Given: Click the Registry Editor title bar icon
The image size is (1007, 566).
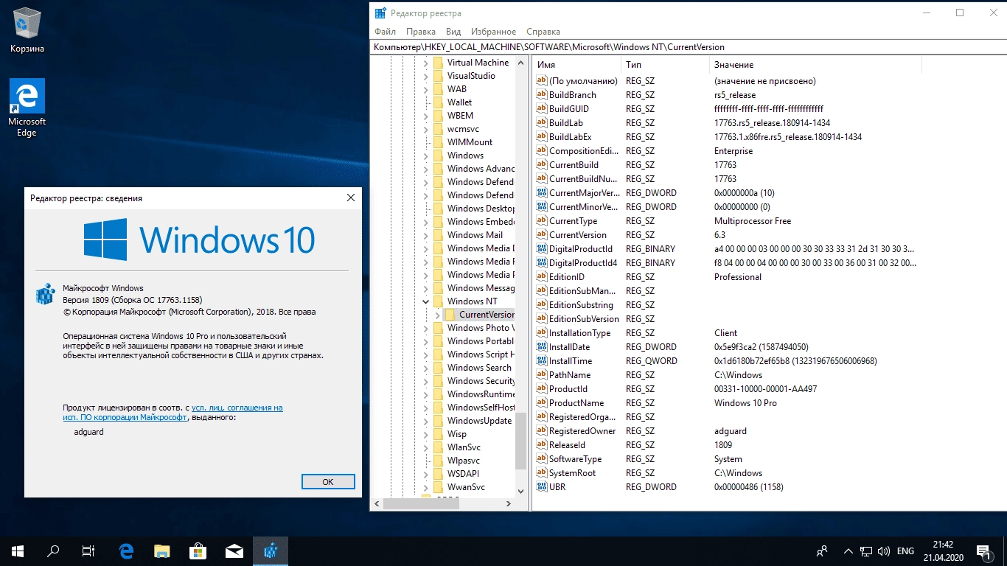Looking at the screenshot, I should point(380,13).
